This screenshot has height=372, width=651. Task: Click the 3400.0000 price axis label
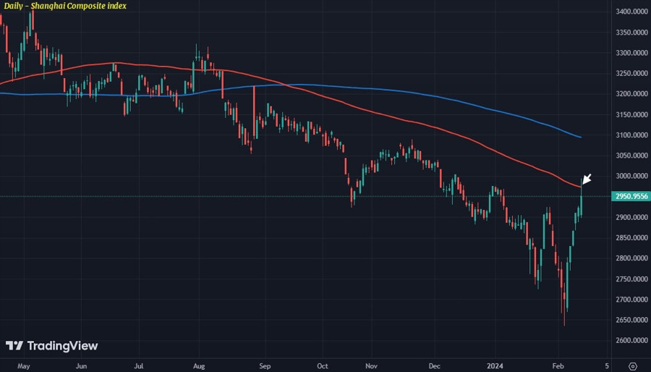pos(631,12)
